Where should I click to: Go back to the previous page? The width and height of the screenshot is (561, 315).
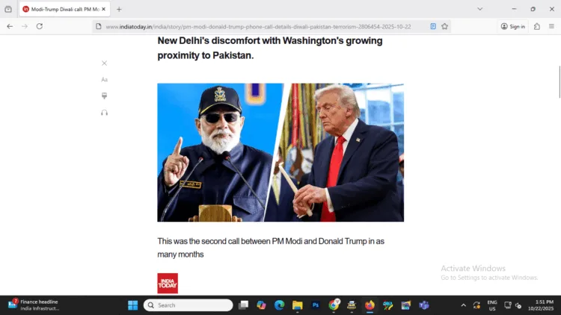(x=10, y=26)
